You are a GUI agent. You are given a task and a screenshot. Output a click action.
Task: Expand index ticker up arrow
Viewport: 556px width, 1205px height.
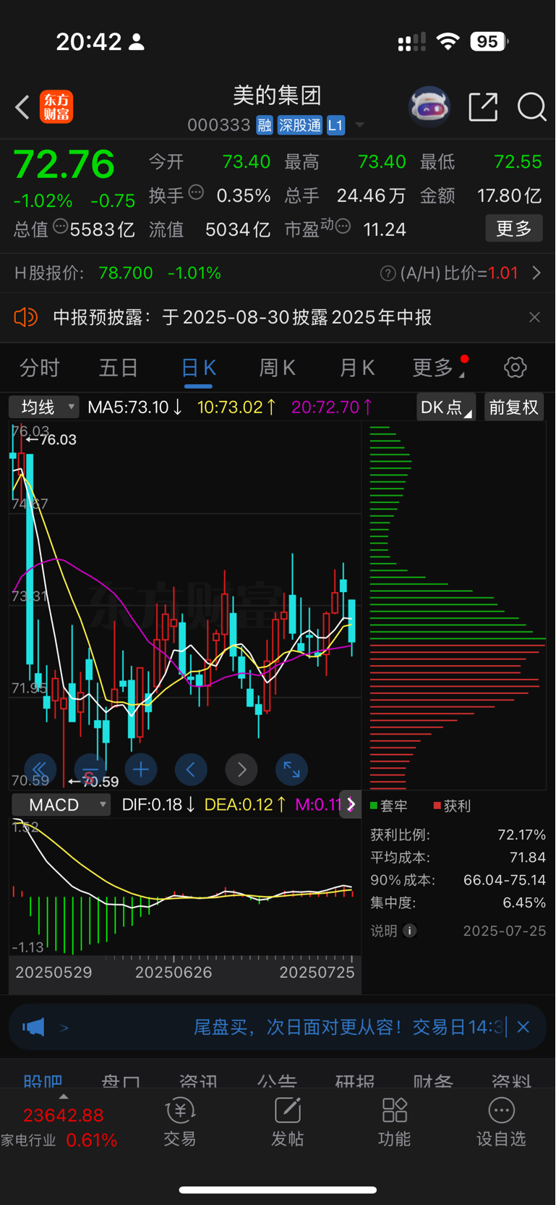[x=64, y=1096]
